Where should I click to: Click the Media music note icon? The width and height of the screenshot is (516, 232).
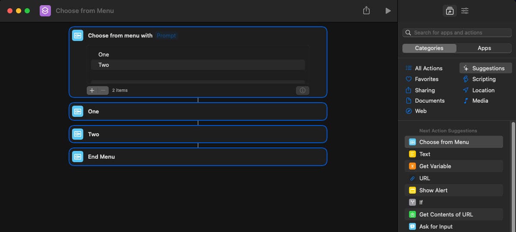[x=466, y=101]
